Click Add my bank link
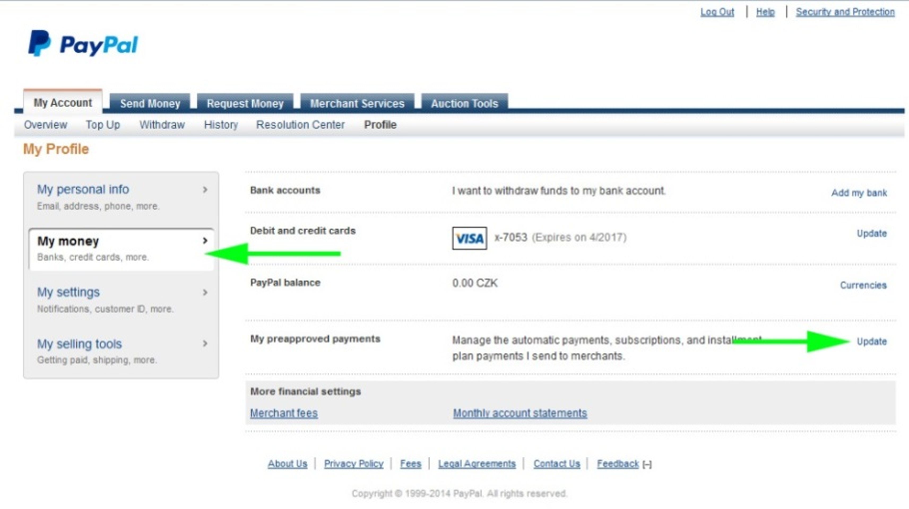This screenshot has height=509, width=909. tap(859, 193)
